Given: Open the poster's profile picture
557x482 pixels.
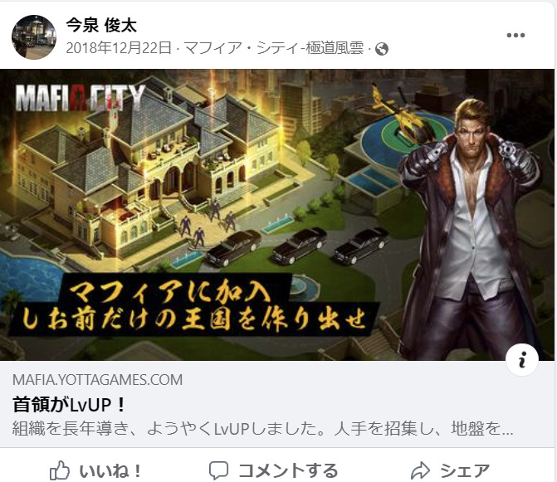Looking at the screenshot, I should coord(34,37).
